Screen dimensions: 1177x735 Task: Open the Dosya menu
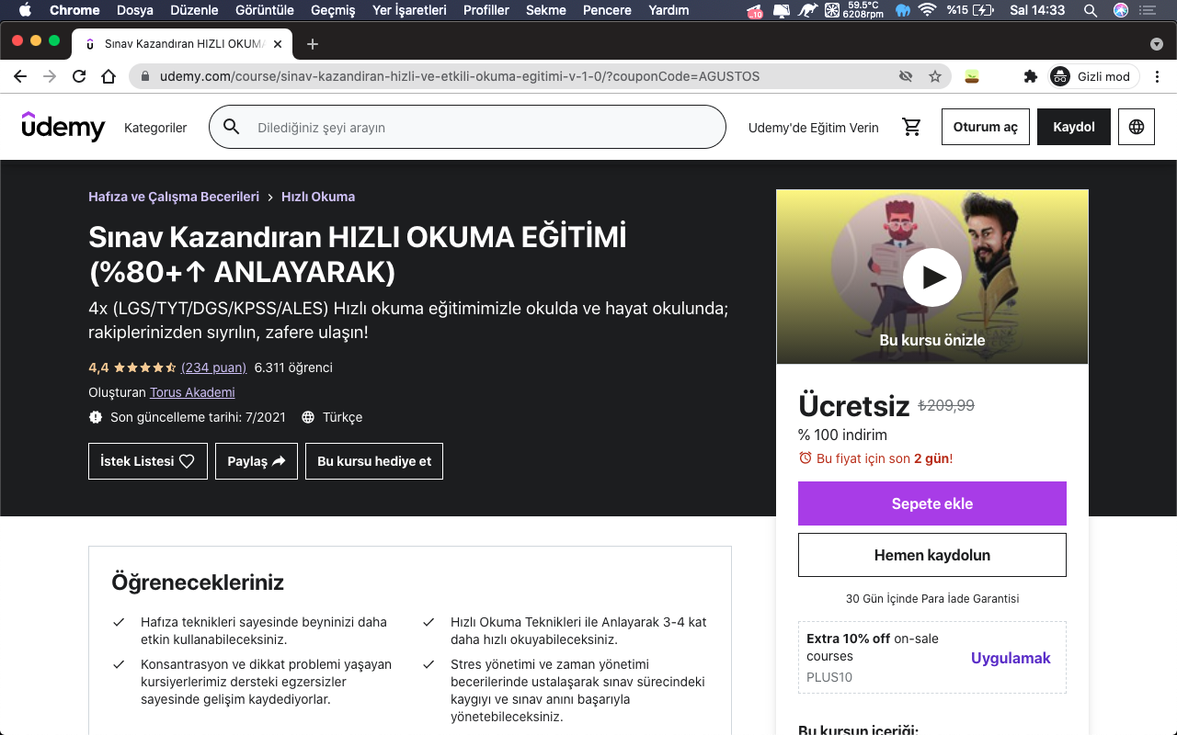135,10
